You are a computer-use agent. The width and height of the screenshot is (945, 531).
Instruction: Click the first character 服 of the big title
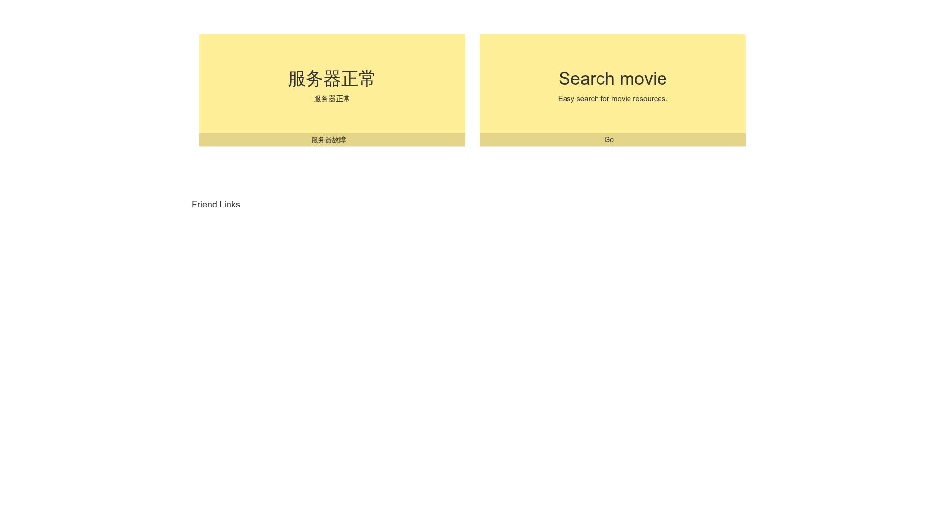(297, 79)
